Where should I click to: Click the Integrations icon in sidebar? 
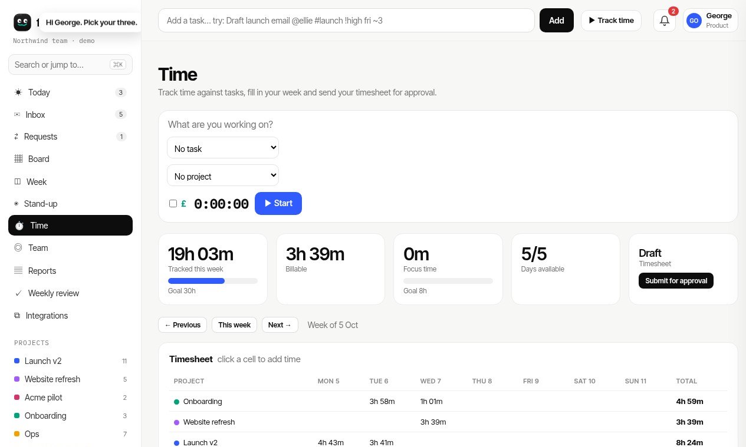tap(17, 316)
